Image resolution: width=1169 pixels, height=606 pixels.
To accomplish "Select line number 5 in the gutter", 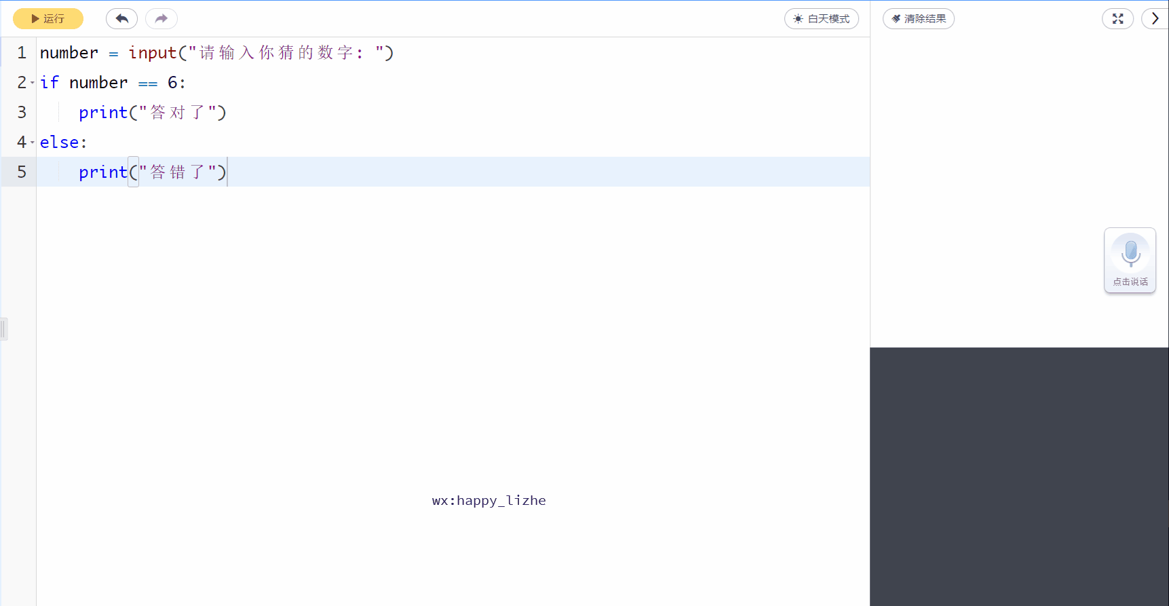I will click(22, 172).
